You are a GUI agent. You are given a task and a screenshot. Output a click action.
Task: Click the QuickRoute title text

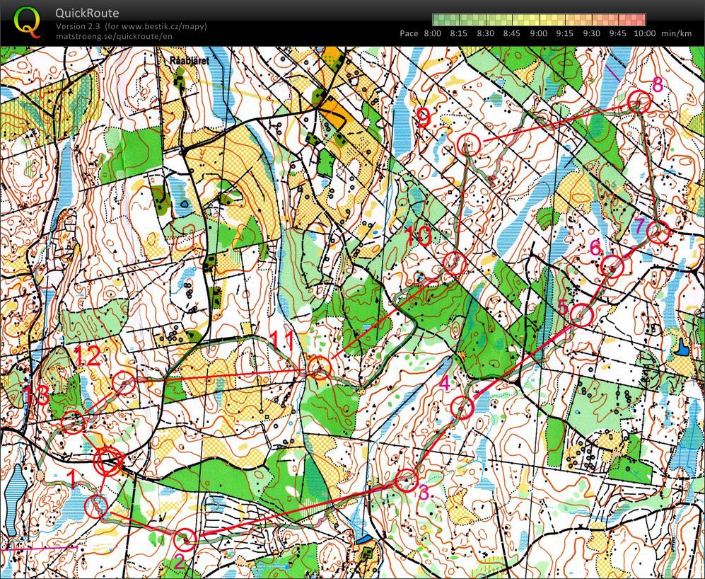coord(87,13)
